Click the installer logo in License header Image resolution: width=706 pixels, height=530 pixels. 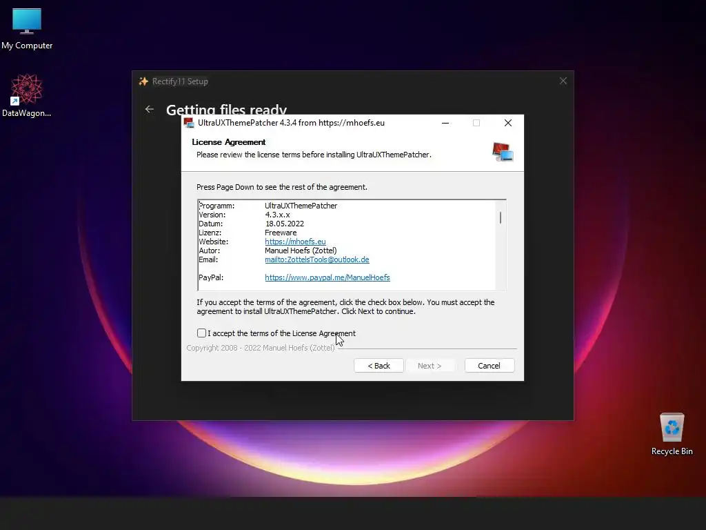[x=503, y=152]
